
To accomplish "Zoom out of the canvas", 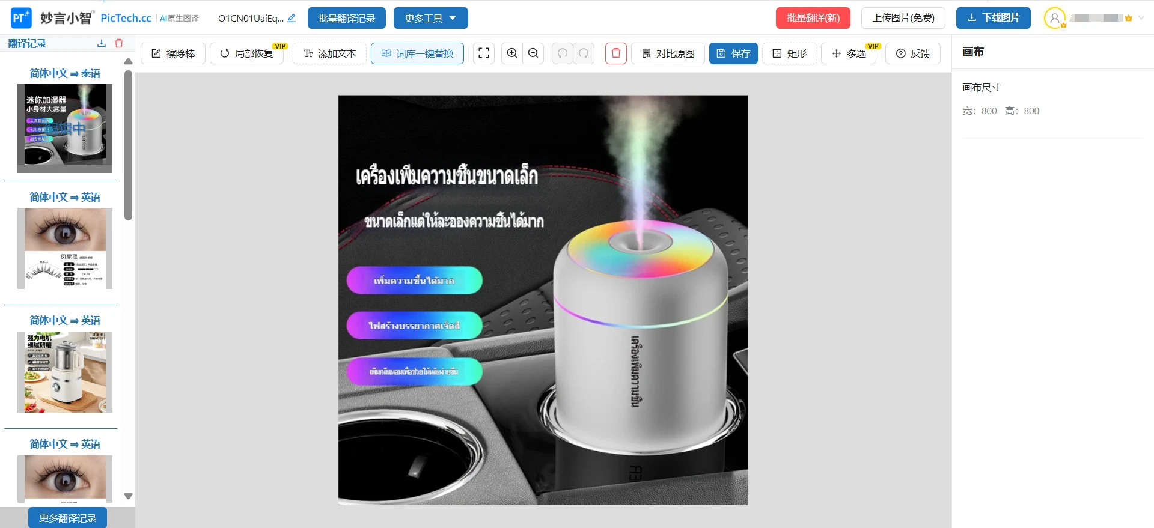I will point(533,53).
